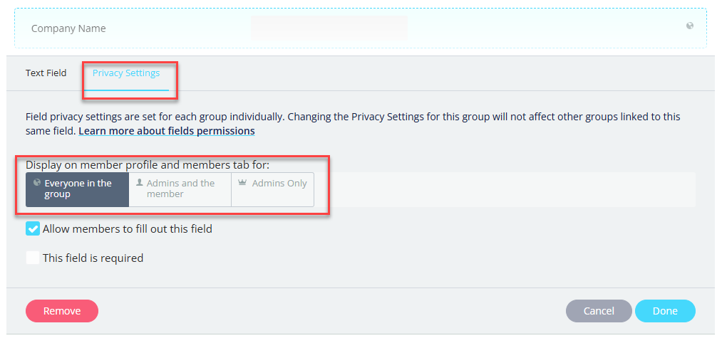Viewport: 722px width, 343px height.
Task: Click the Company Name field label
Action: click(68, 28)
